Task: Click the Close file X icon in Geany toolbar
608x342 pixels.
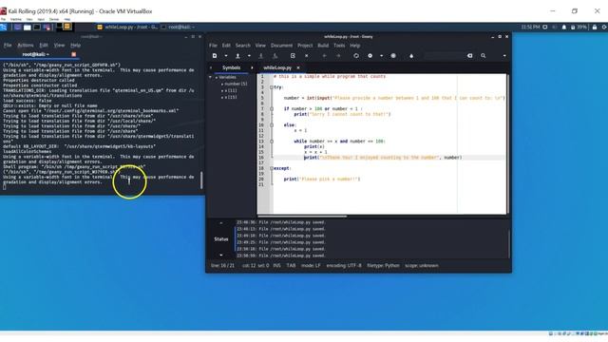Action: [306, 56]
